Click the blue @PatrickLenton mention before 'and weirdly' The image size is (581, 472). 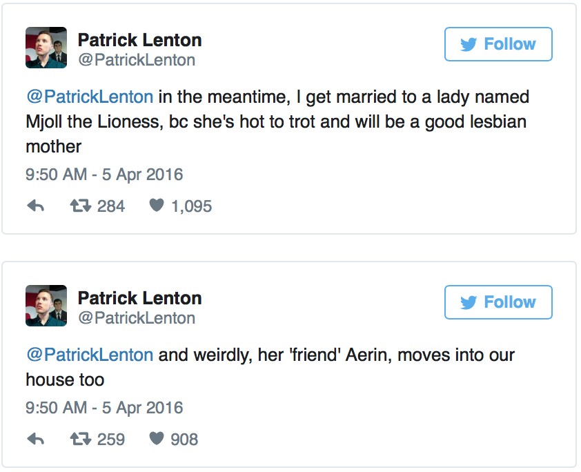90,355
